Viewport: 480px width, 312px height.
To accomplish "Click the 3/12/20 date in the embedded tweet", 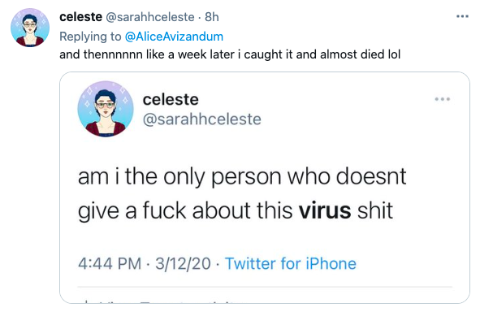I will click(183, 263).
